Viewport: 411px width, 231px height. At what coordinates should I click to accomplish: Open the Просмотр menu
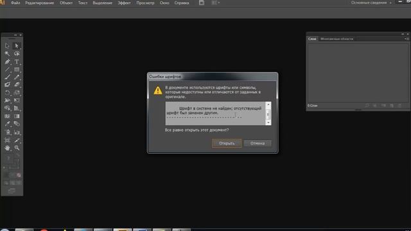145,3
